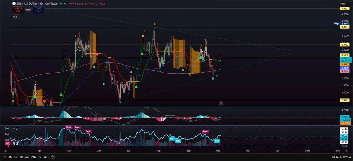Select the 6M range tab
353x161 pixels.
point(27,157)
